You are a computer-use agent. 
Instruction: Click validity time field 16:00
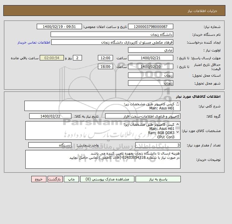[105, 66]
